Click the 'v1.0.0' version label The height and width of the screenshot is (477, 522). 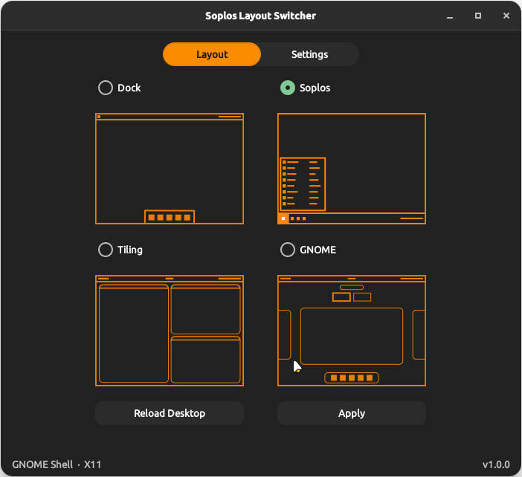(496, 464)
